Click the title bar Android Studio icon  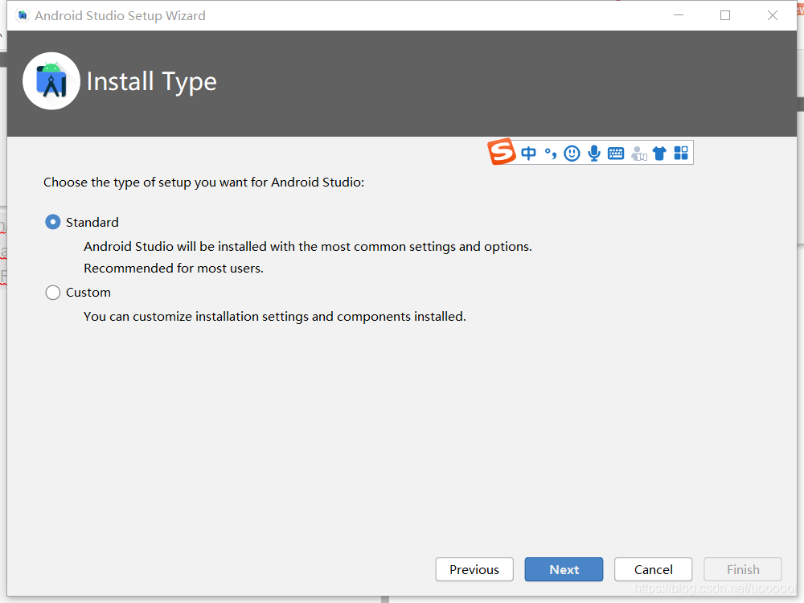22,15
